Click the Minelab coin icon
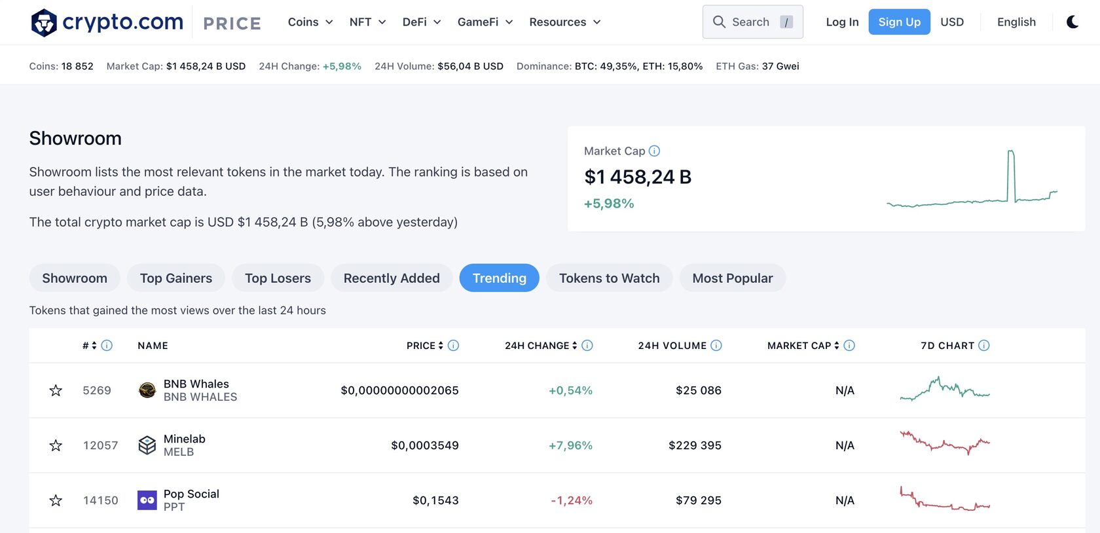This screenshot has width=1100, height=533. (x=147, y=445)
